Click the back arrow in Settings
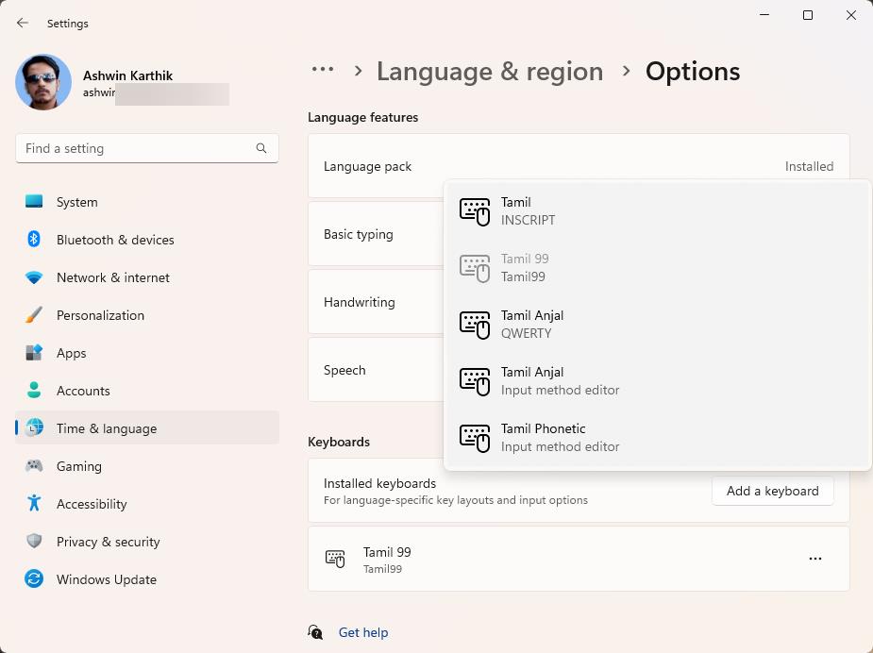Viewport: 873px width, 653px height. click(23, 23)
